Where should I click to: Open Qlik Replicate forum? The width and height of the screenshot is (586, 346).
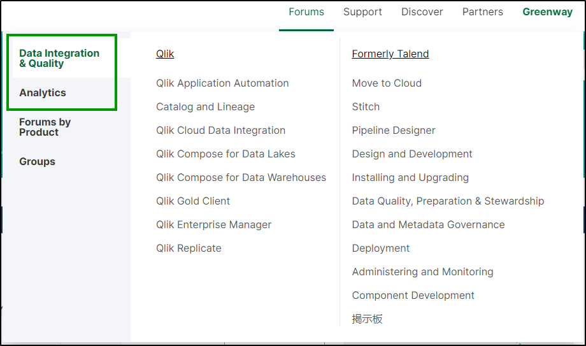click(x=189, y=248)
